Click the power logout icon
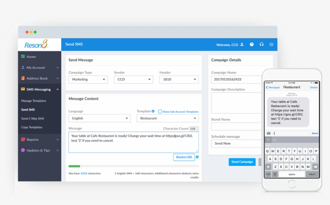330x205 pixels. [x=271, y=44]
